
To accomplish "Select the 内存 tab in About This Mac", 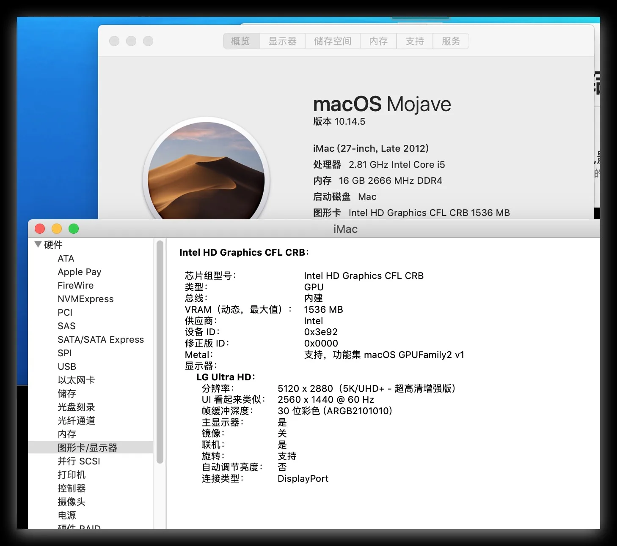I will pyautogui.click(x=378, y=41).
